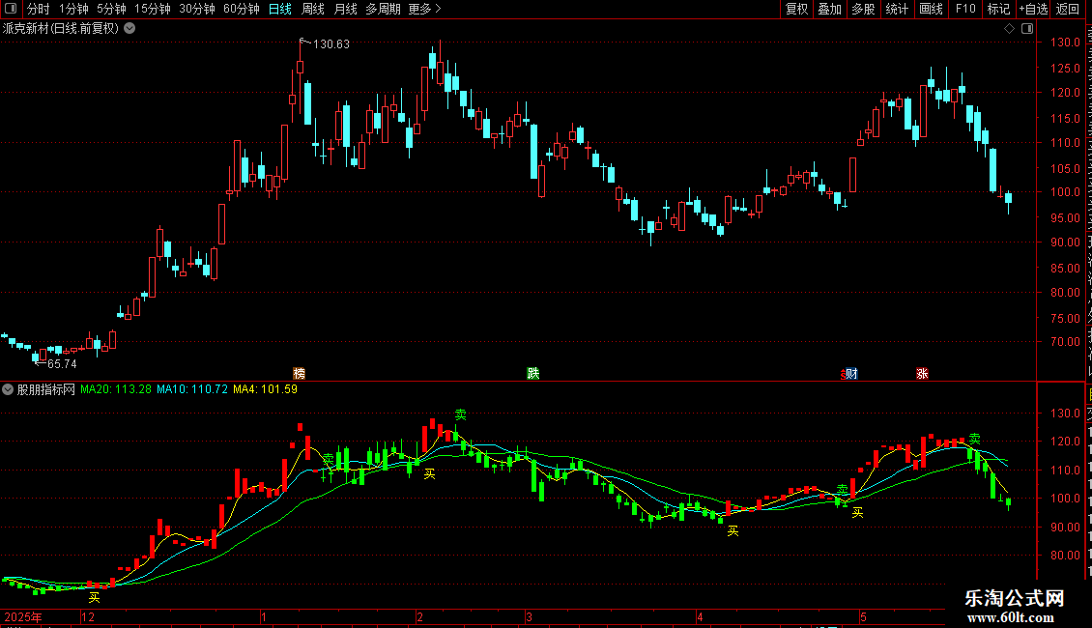
Task: Switch to 30分钟 chart period
Action: [x=197, y=9]
